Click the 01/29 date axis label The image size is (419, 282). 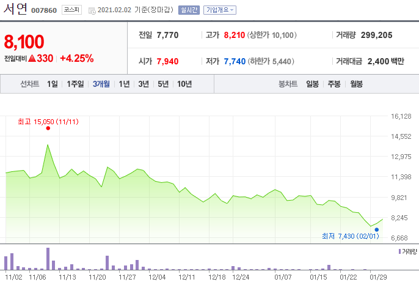[378, 277]
